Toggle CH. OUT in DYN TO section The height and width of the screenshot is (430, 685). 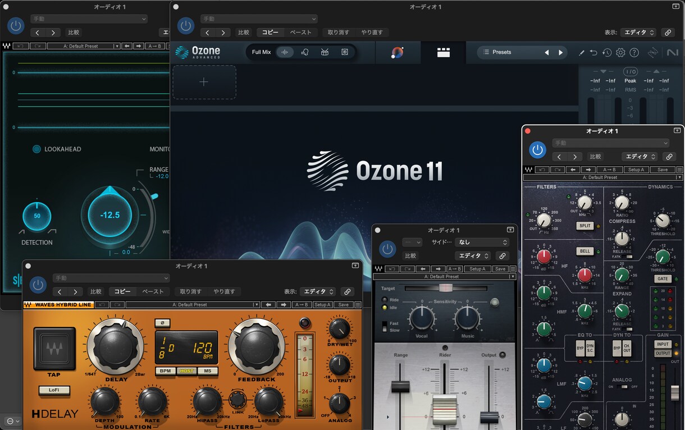(x=627, y=349)
